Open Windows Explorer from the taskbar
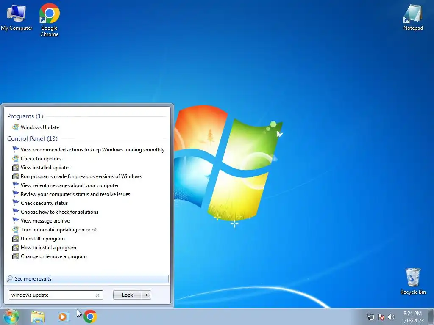This screenshot has width=434, height=325. (38, 317)
